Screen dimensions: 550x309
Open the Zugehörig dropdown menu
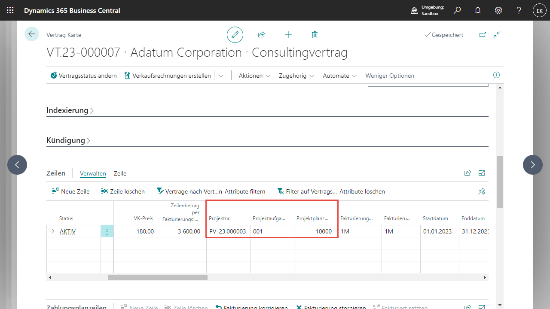pos(296,76)
